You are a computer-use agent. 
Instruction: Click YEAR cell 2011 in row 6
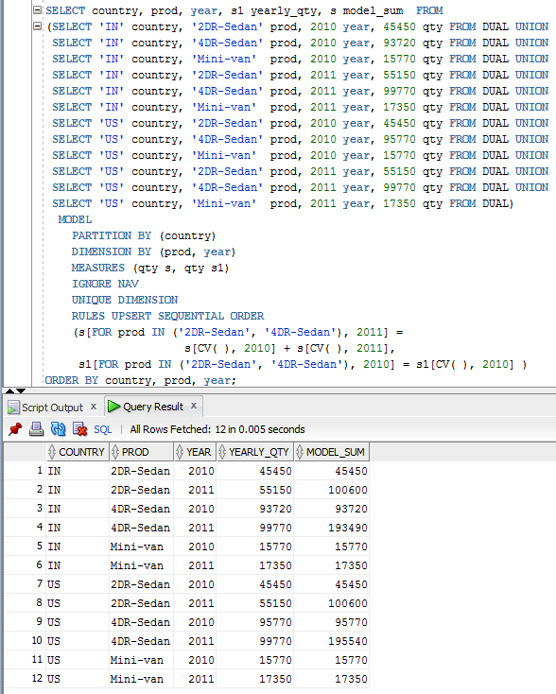tap(195, 565)
